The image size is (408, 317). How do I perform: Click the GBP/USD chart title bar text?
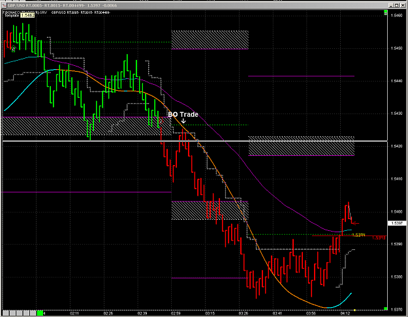coord(62,5)
